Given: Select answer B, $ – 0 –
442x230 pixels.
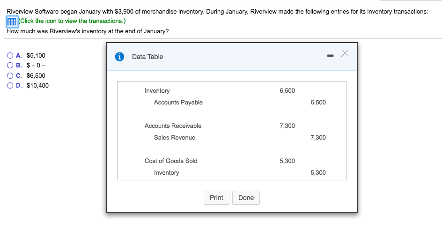Looking at the screenshot, I should [x=10, y=66].
